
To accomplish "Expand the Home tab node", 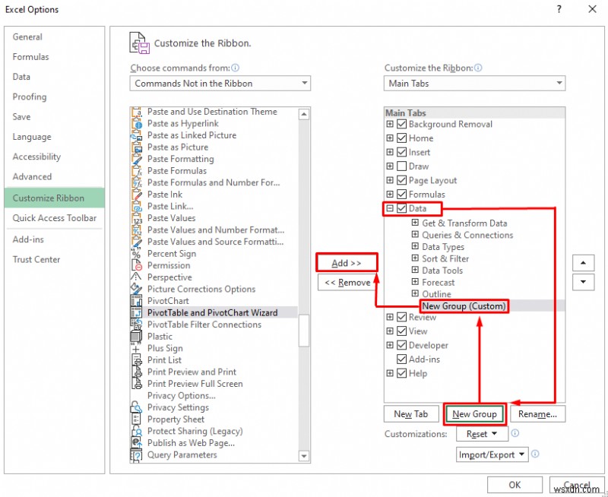I will (390, 138).
